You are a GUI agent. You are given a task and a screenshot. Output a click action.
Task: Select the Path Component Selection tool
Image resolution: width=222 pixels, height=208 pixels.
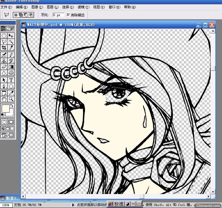pyautogui.click(x=4, y=80)
